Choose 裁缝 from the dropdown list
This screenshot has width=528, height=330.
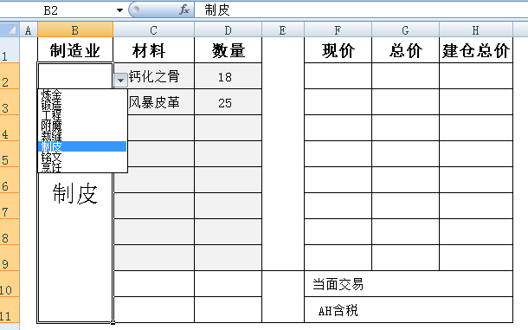coord(82,136)
